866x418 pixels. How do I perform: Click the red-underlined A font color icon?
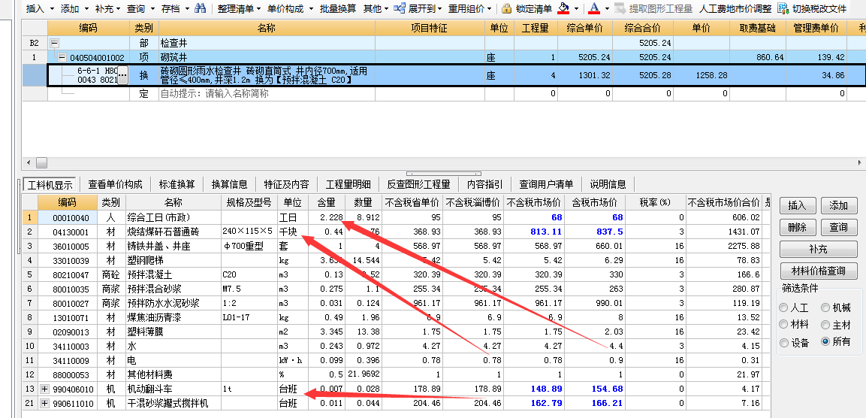(594, 8)
